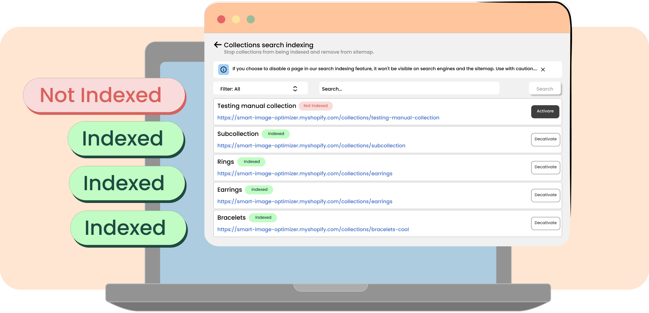Click the back arrow next to Collections search indexing
The height and width of the screenshot is (313, 649).
[218, 45]
